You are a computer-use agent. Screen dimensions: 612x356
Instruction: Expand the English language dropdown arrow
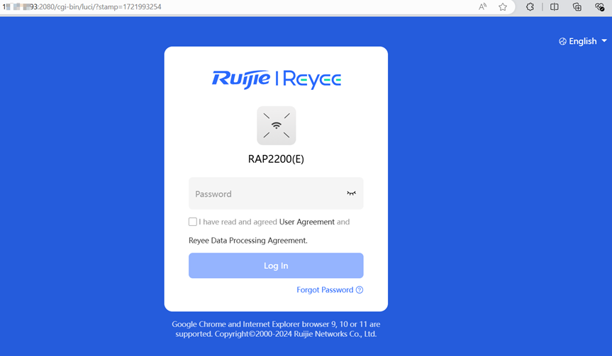[x=604, y=41]
